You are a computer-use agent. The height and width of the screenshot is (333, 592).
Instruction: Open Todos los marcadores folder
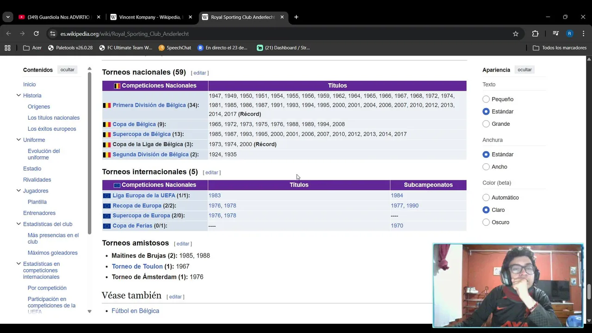pyautogui.click(x=560, y=48)
